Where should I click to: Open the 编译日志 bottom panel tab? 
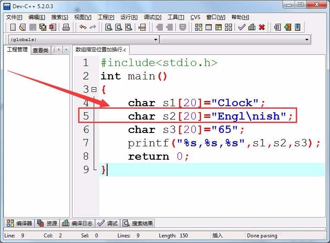(77, 223)
